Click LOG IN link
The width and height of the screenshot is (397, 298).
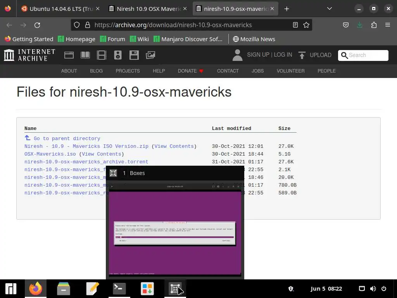pos(283,55)
